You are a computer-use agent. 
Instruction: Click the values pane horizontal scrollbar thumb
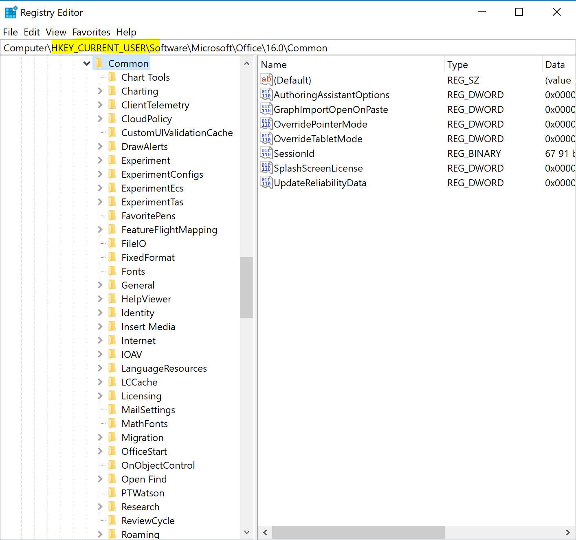(358, 532)
